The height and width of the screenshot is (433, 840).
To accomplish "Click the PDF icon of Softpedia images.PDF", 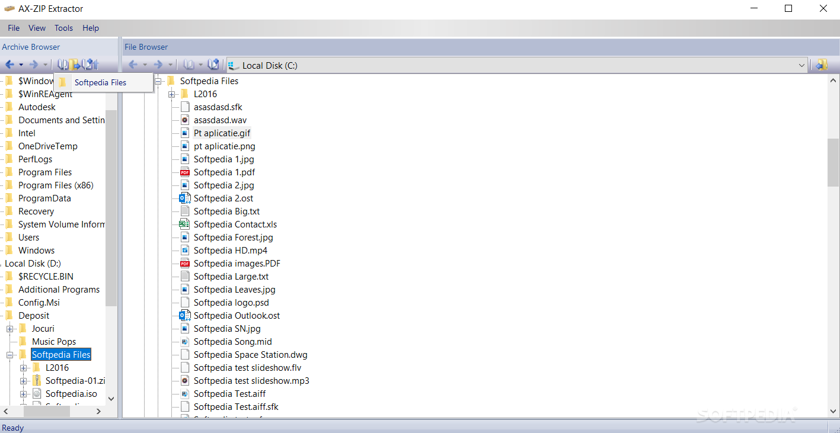I will click(184, 264).
